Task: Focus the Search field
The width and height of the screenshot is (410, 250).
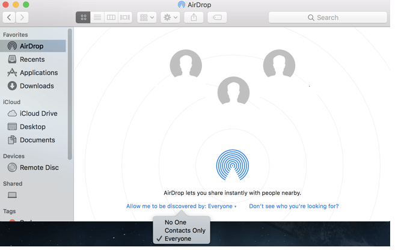Action: pyautogui.click(x=328, y=17)
